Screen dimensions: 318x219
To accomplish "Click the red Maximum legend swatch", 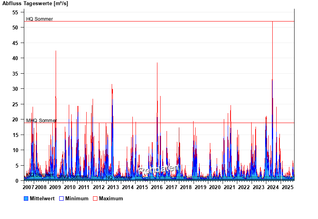I will point(95,198).
